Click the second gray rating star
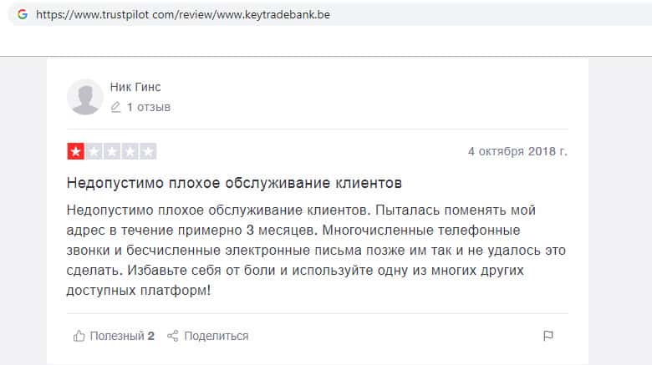652x365 pixels. tap(94, 152)
